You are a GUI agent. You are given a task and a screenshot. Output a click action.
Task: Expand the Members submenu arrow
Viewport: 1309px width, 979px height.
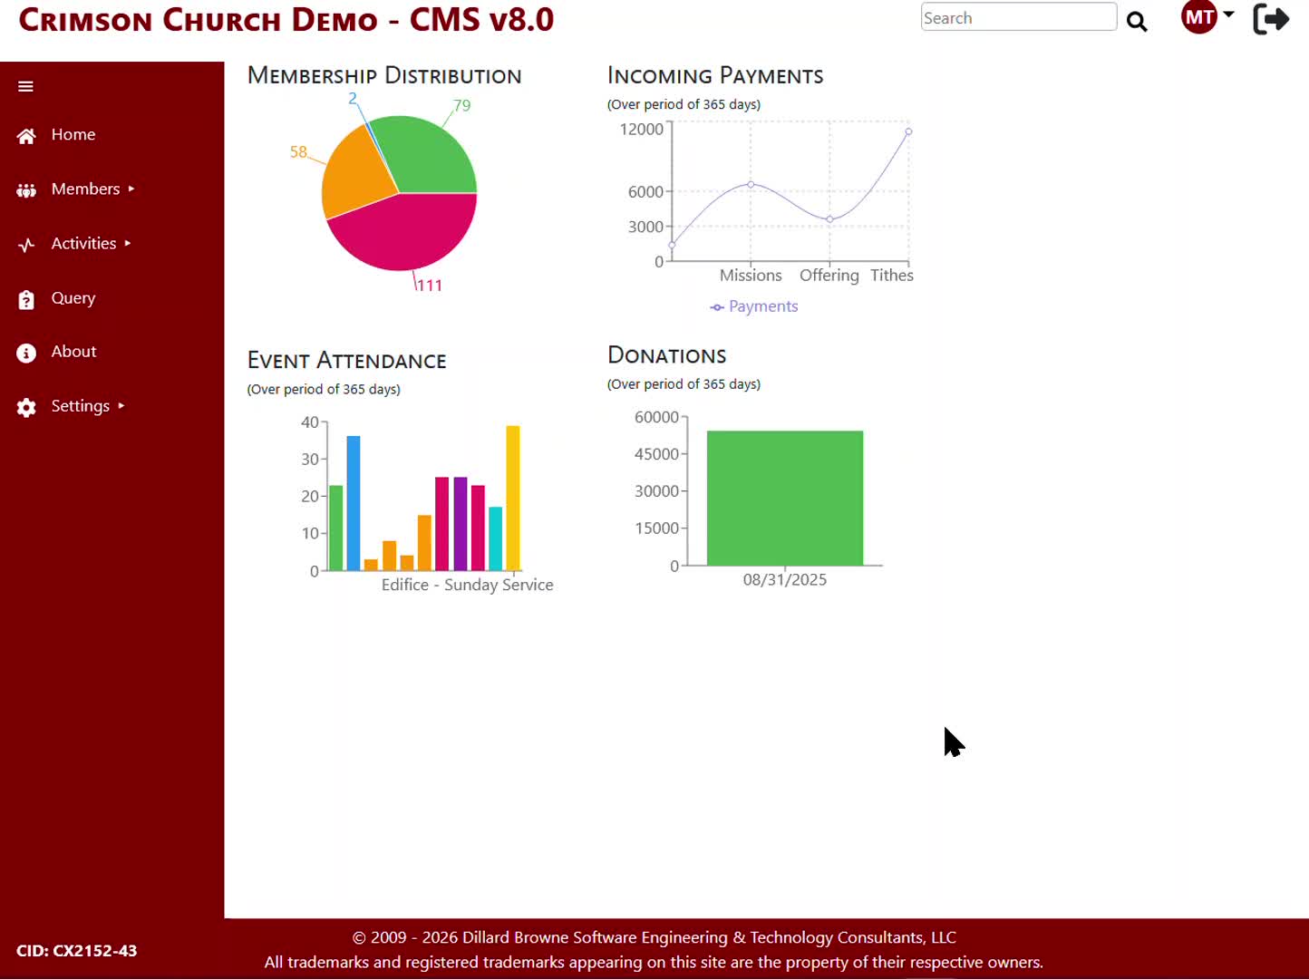pos(131,189)
